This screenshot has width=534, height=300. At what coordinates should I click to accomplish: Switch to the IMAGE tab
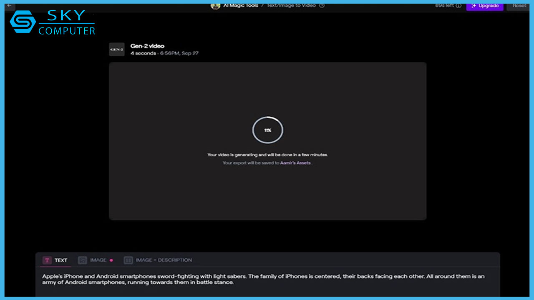tap(98, 260)
